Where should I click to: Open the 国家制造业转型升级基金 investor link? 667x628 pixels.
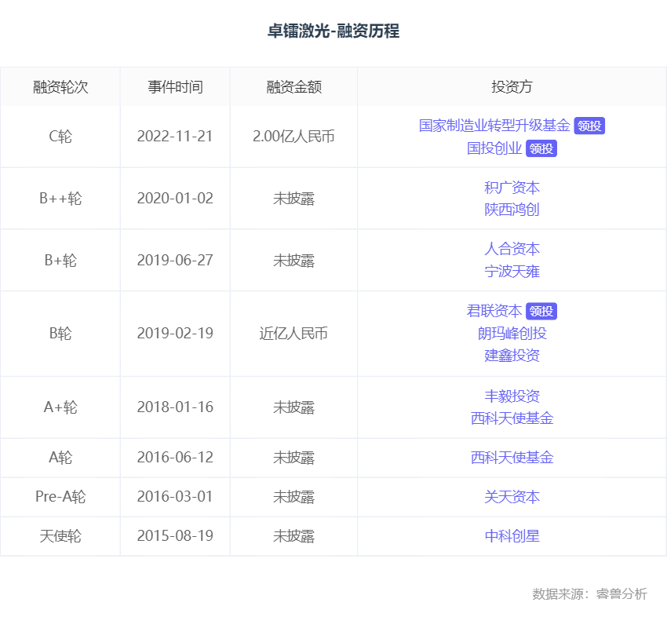(x=494, y=126)
